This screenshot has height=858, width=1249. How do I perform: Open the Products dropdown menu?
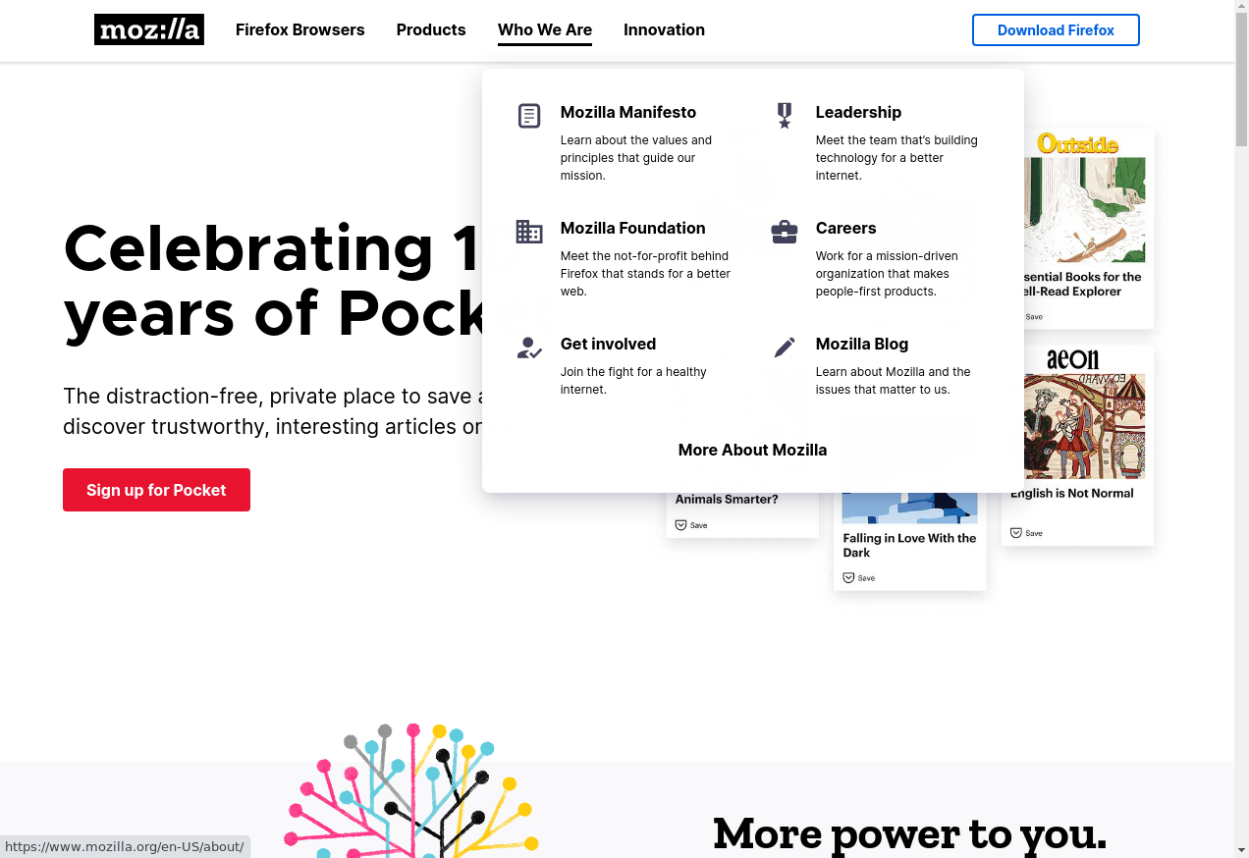click(431, 29)
